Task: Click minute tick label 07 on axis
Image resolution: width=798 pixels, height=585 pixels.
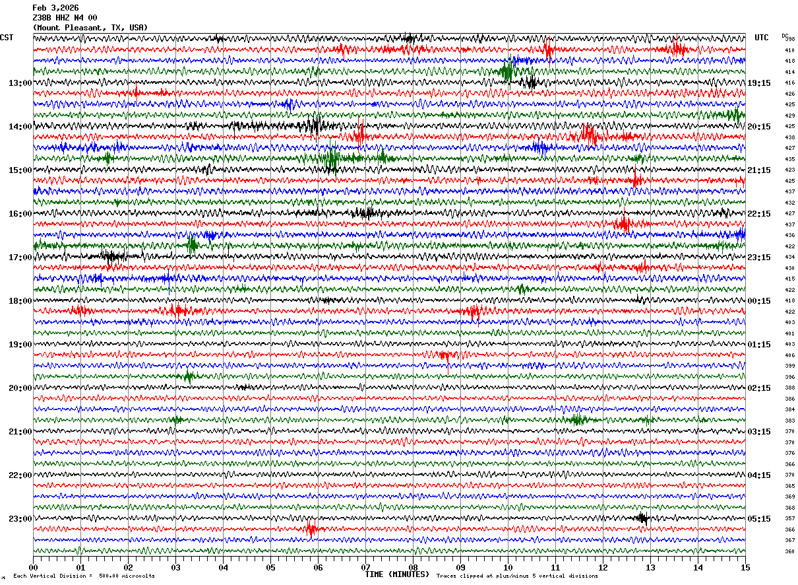Action: pos(365,567)
